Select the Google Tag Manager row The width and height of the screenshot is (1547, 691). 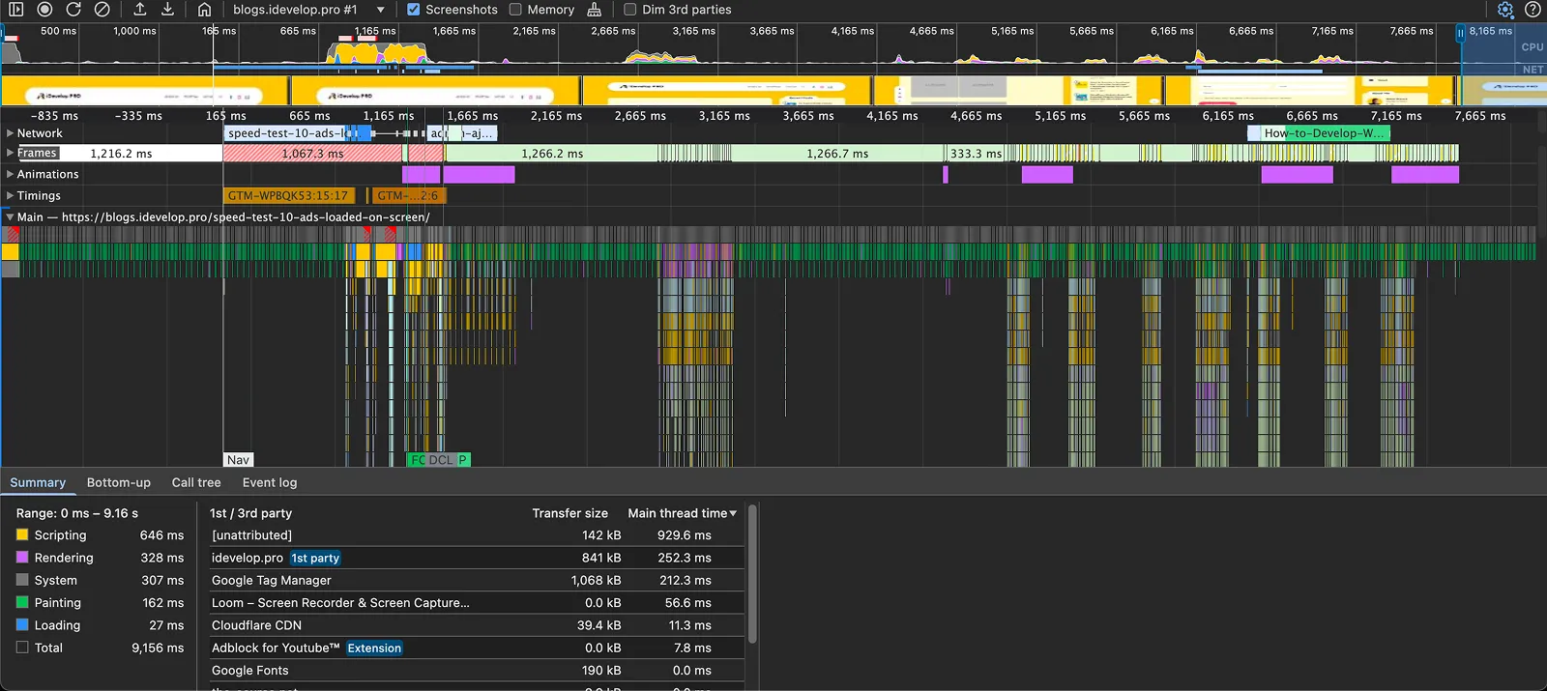click(x=477, y=580)
